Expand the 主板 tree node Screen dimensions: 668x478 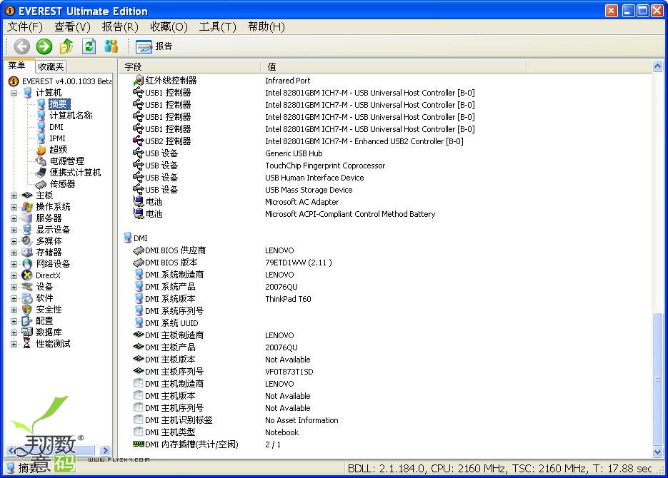point(14,195)
